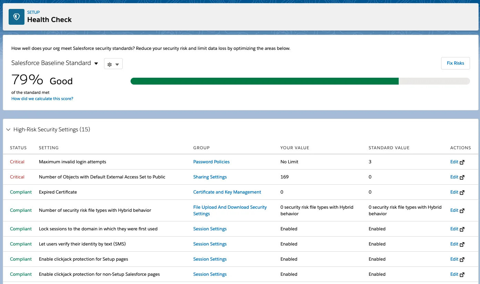Click the settings gear icon
480x284 pixels.
coord(110,63)
